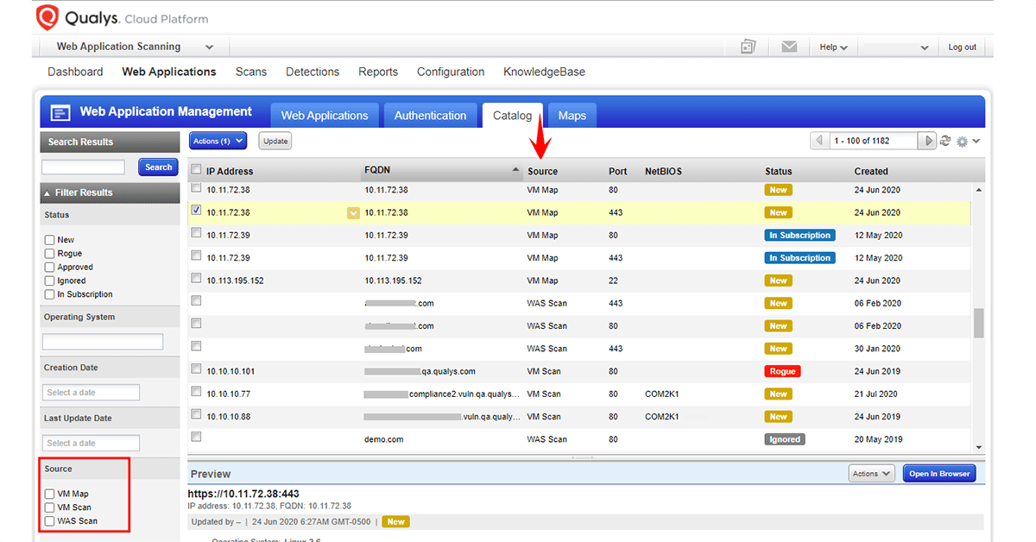Open quick actions arrow on highlighted row
1036x542 pixels.
pyautogui.click(x=352, y=213)
